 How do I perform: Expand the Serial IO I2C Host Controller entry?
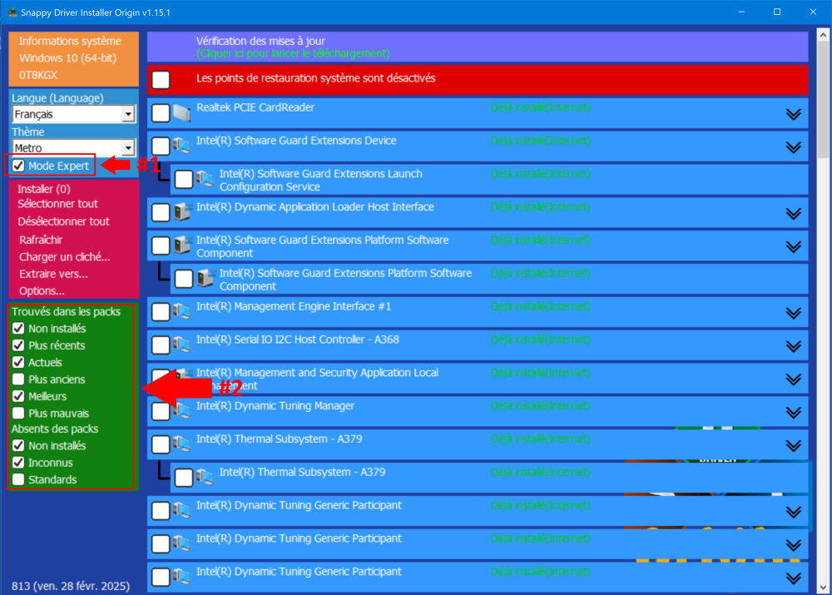[793, 346]
